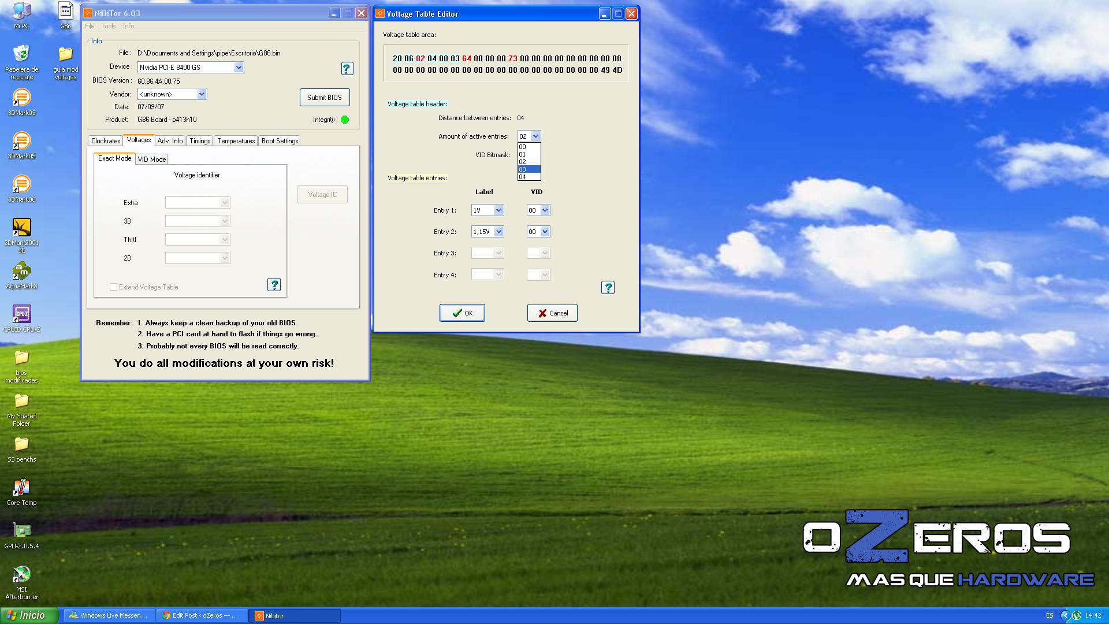The height and width of the screenshot is (624, 1109).
Task: Click the 14:42 clock in the tray
Action: click(x=1093, y=615)
